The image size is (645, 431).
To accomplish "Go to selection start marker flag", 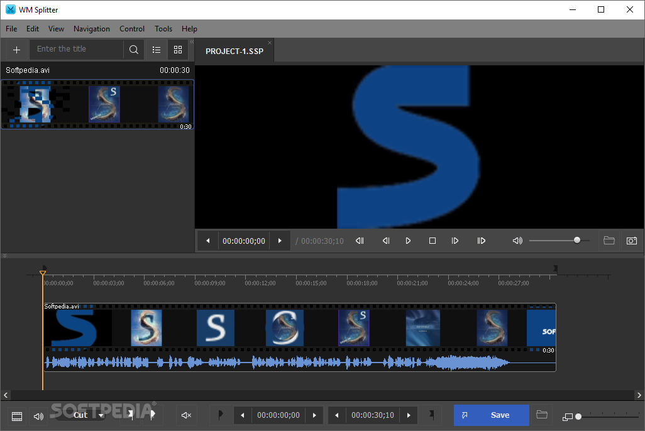I will click(x=221, y=415).
